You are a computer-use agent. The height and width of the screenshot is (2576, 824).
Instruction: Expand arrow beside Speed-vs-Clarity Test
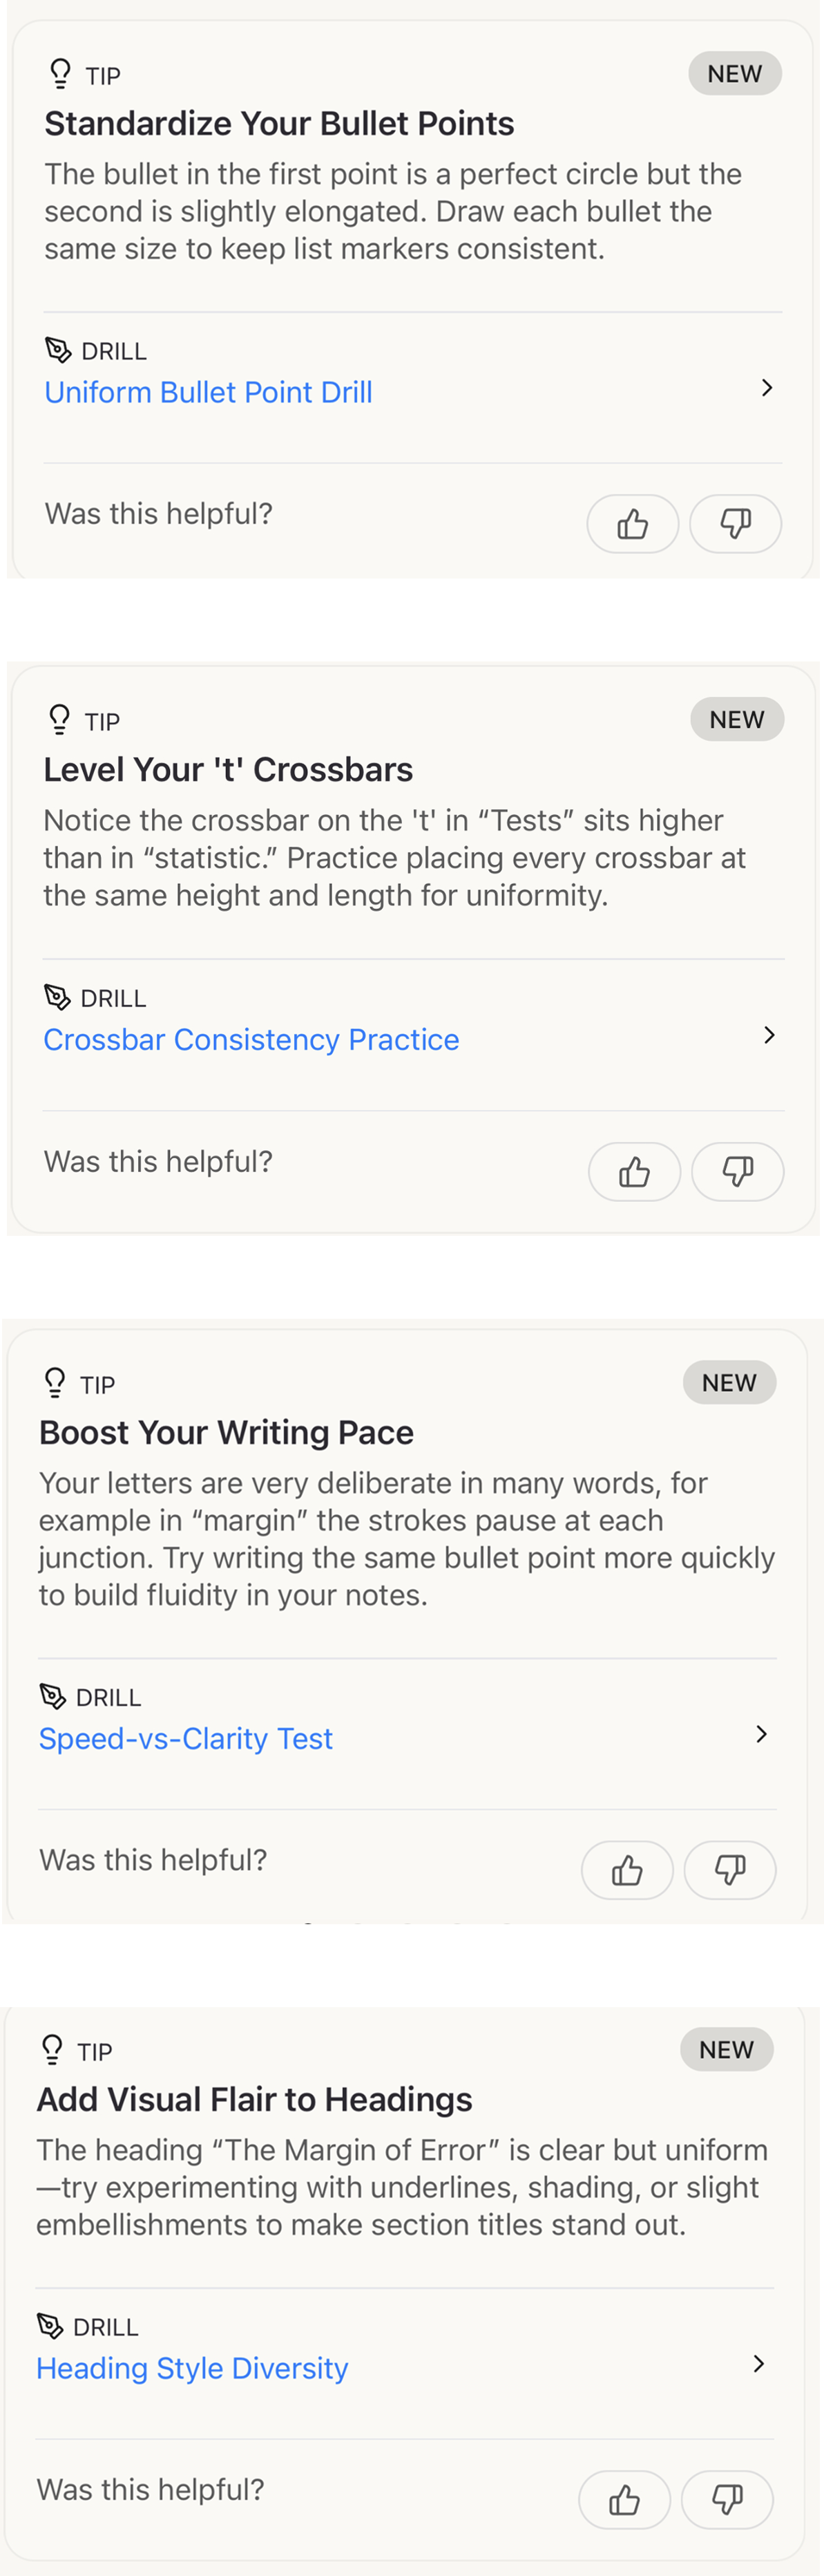(761, 1734)
